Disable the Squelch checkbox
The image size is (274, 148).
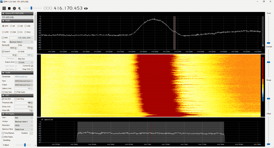tap(3, 51)
